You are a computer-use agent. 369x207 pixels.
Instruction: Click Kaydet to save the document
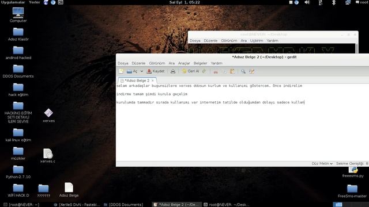click(156, 71)
